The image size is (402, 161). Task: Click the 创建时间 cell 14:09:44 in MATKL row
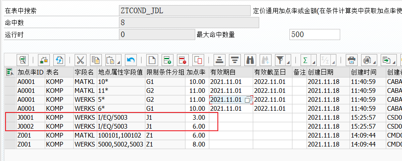click(x=367, y=135)
